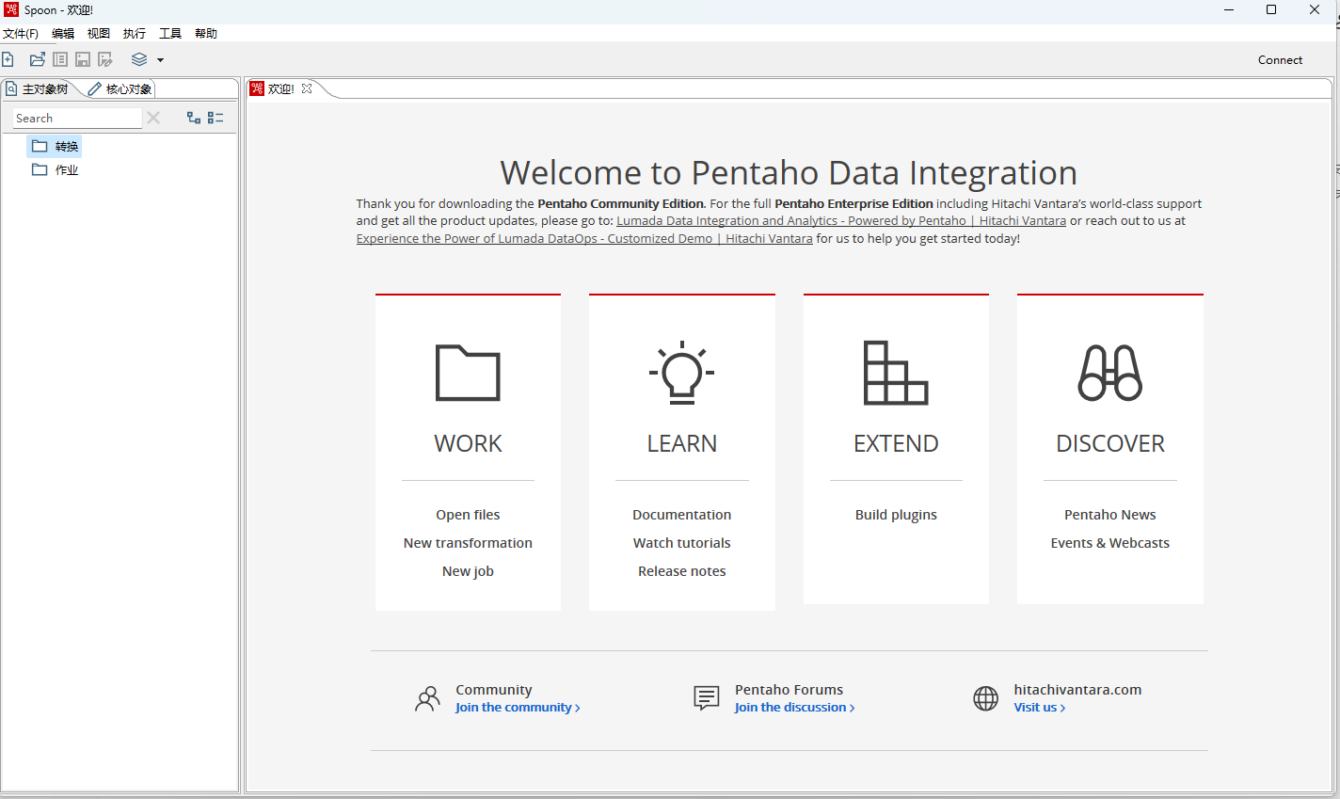This screenshot has height=799, width=1340.
Task: Click Open files link
Action: click(x=468, y=515)
